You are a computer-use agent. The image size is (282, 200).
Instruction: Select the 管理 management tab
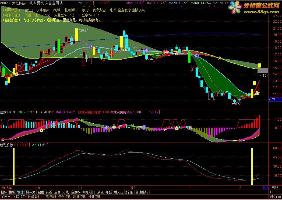[20, 192]
